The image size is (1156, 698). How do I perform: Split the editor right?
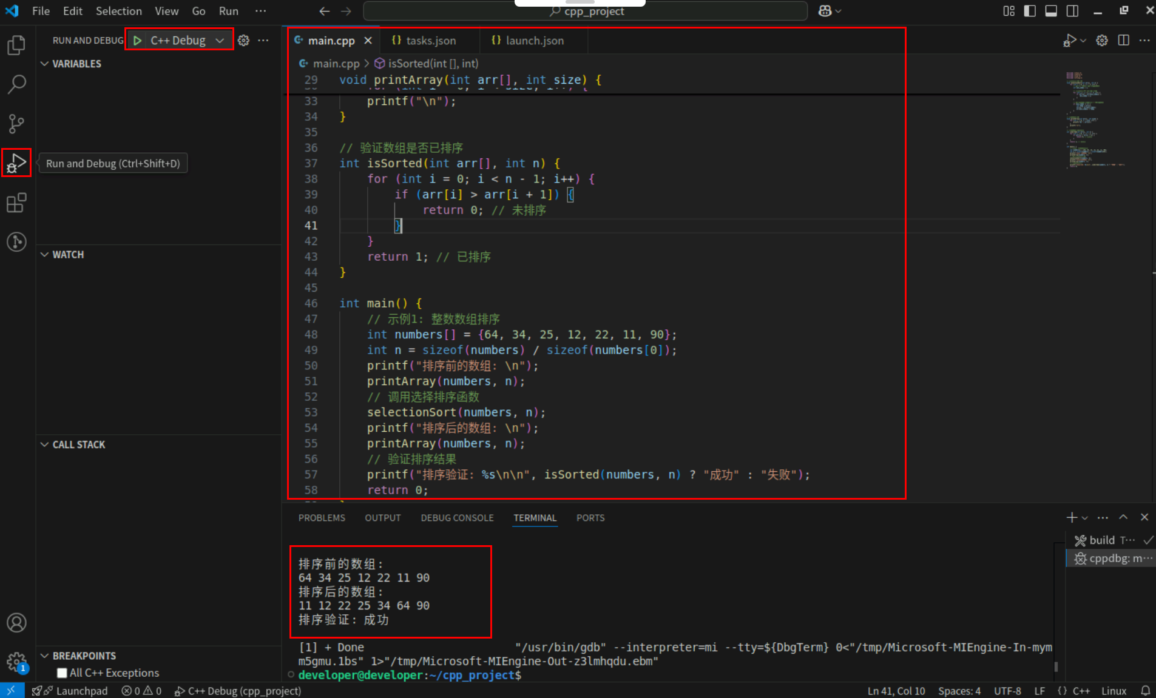pos(1123,40)
